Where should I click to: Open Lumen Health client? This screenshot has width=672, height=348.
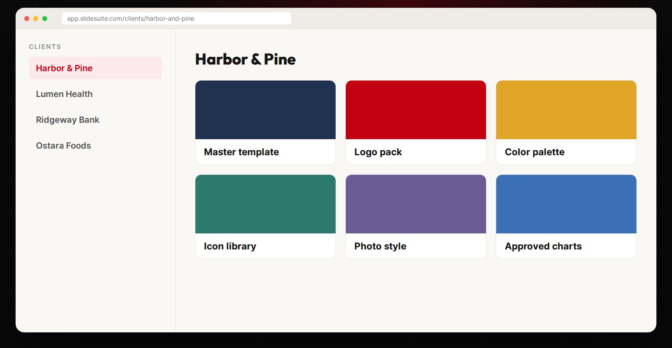95,94
